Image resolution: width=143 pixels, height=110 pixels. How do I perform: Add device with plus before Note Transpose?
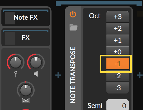(58, 75)
